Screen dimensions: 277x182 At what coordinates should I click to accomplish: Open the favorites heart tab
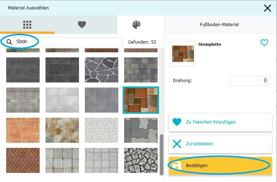[x=82, y=24]
